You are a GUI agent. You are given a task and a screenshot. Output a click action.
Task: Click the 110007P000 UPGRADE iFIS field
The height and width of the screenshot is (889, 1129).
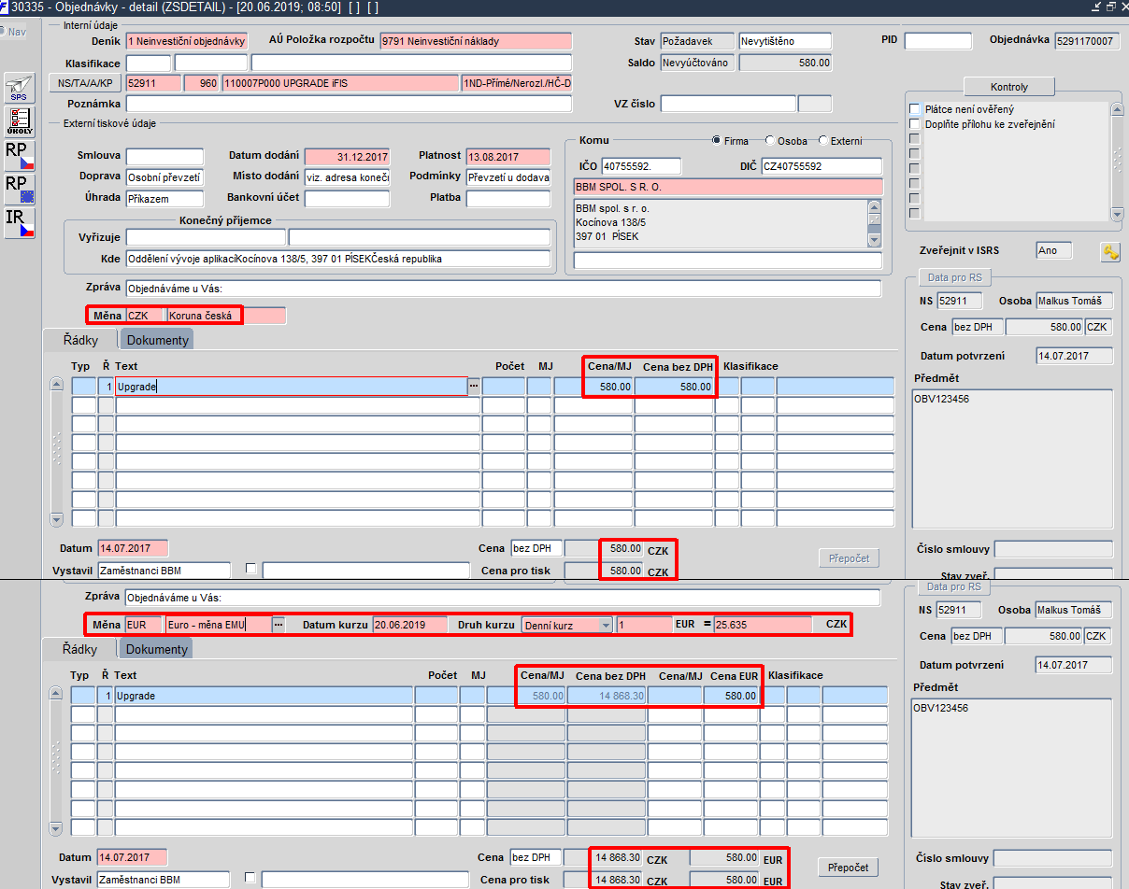tap(340, 83)
